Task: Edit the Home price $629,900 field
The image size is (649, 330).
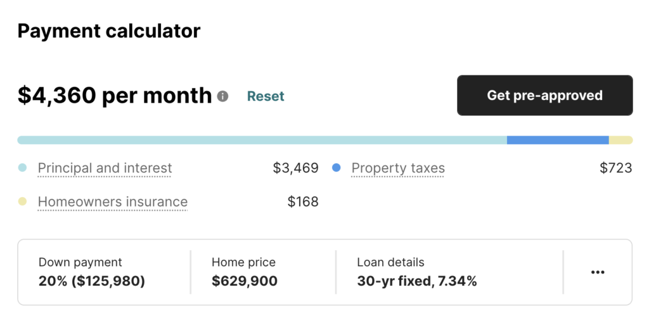Action: 263,272
